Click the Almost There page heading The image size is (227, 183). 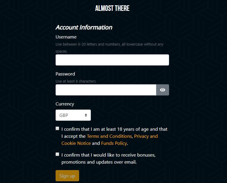click(112, 8)
